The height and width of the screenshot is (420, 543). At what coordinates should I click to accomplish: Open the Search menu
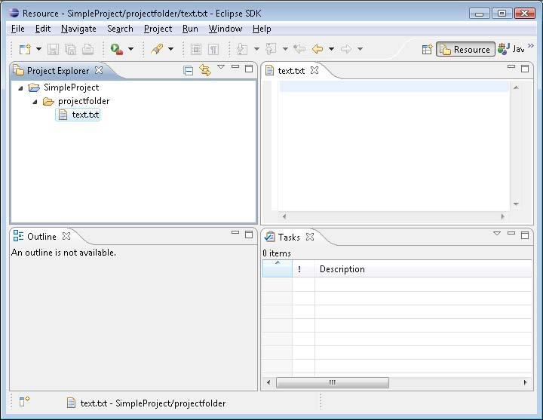(120, 29)
